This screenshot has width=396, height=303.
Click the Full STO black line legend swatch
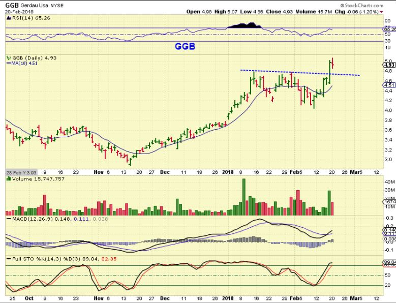coord(9,259)
